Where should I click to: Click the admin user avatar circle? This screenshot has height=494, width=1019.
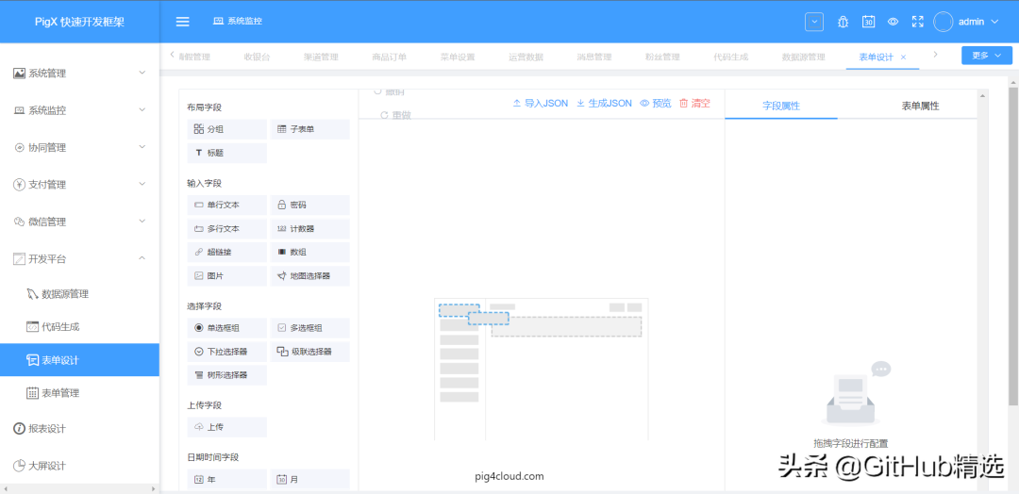point(943,22)
